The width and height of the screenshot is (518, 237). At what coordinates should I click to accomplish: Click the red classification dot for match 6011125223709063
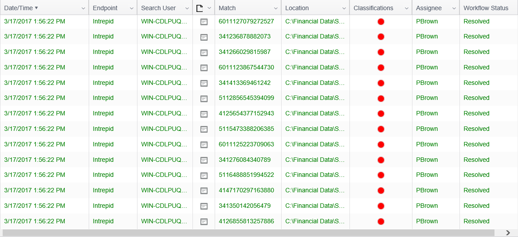[381, 145]
